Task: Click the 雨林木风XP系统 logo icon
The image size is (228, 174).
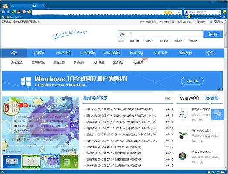Action: (x=182, y=135)
